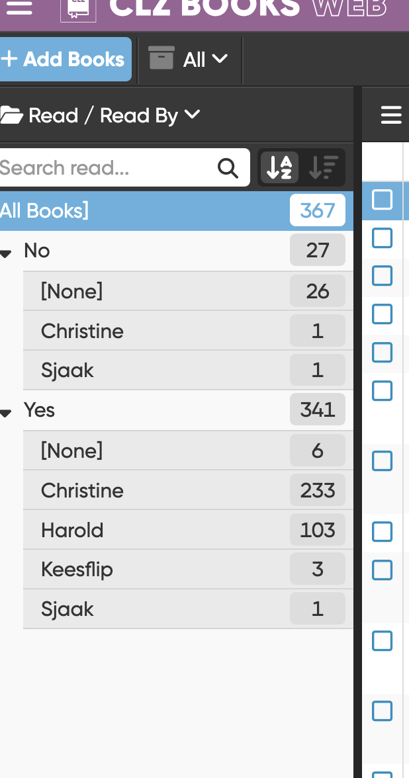This screenshot has height=778, width=409.
Task: Click the Add Books button
Action: (64, 60)
